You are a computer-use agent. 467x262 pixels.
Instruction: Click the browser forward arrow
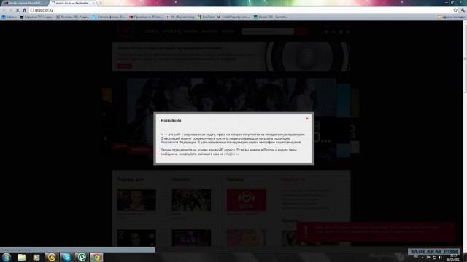11,10
